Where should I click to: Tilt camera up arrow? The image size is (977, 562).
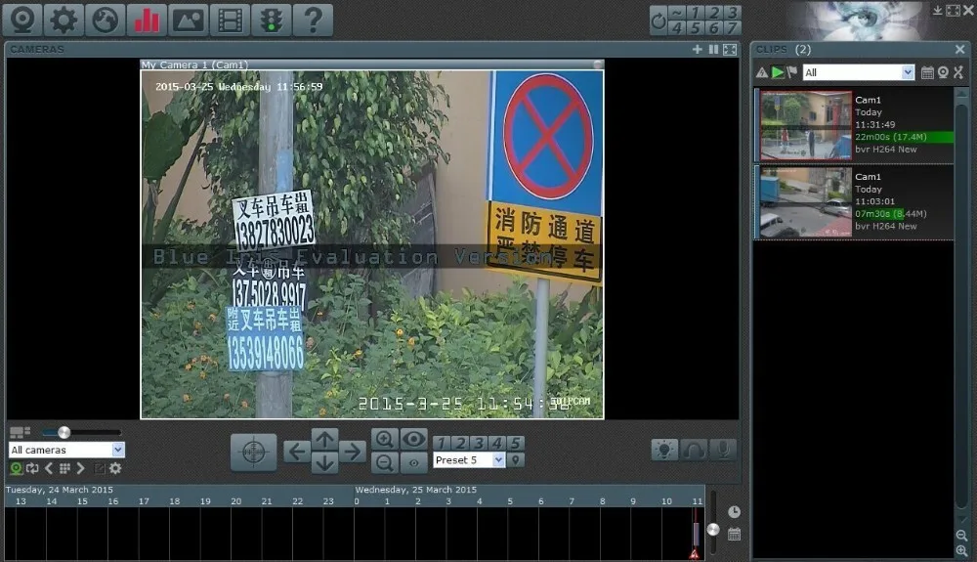click(x=324, y=440)
